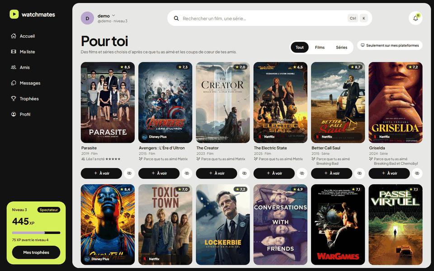Image resolution: width=434 pixels, height=271 pixels.
Task: Add Better Call Saul to À voir
Action: click(331, 173)
